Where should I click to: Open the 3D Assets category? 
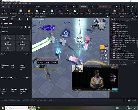point(8,37)
